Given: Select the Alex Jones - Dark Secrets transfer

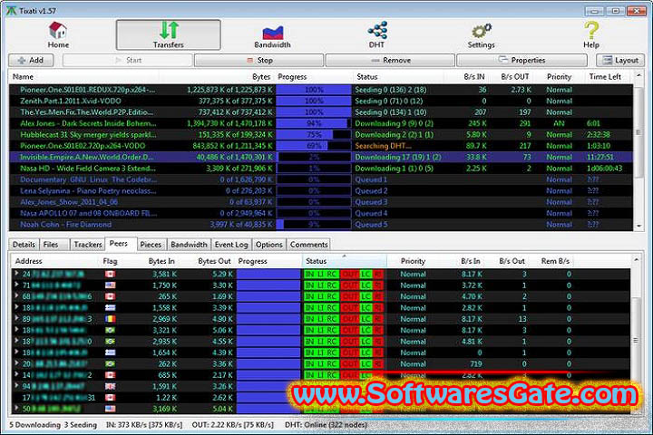Looking at the screenshot, I should pos(321,123).
